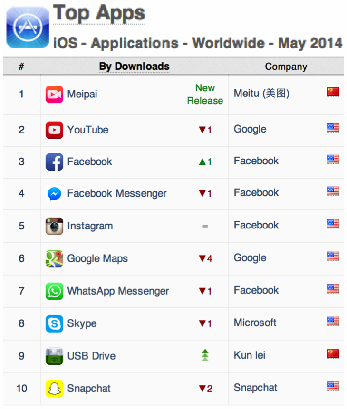Screen dimensions: 347x409
Task: Click the rank number column header
Action: [21, 67]
